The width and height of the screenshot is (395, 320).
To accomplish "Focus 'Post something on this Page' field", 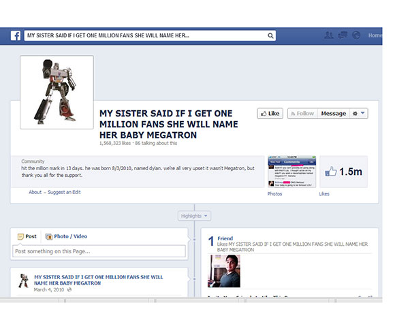I will [x=99, y=251].
